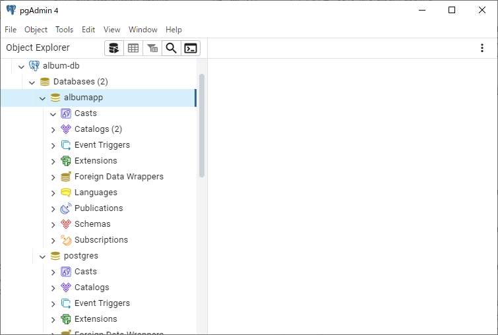Open the View menu
Screen dimensions: 498x335
click(x=111, y=30)
